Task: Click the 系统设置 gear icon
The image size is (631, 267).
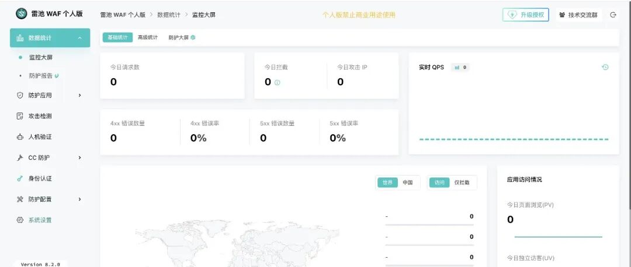Action: tap(20, 220)
